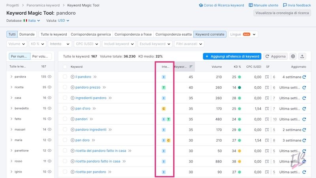View SERP icon for 'pan doro'
This screenshot has width=316, height=178.
267,140
